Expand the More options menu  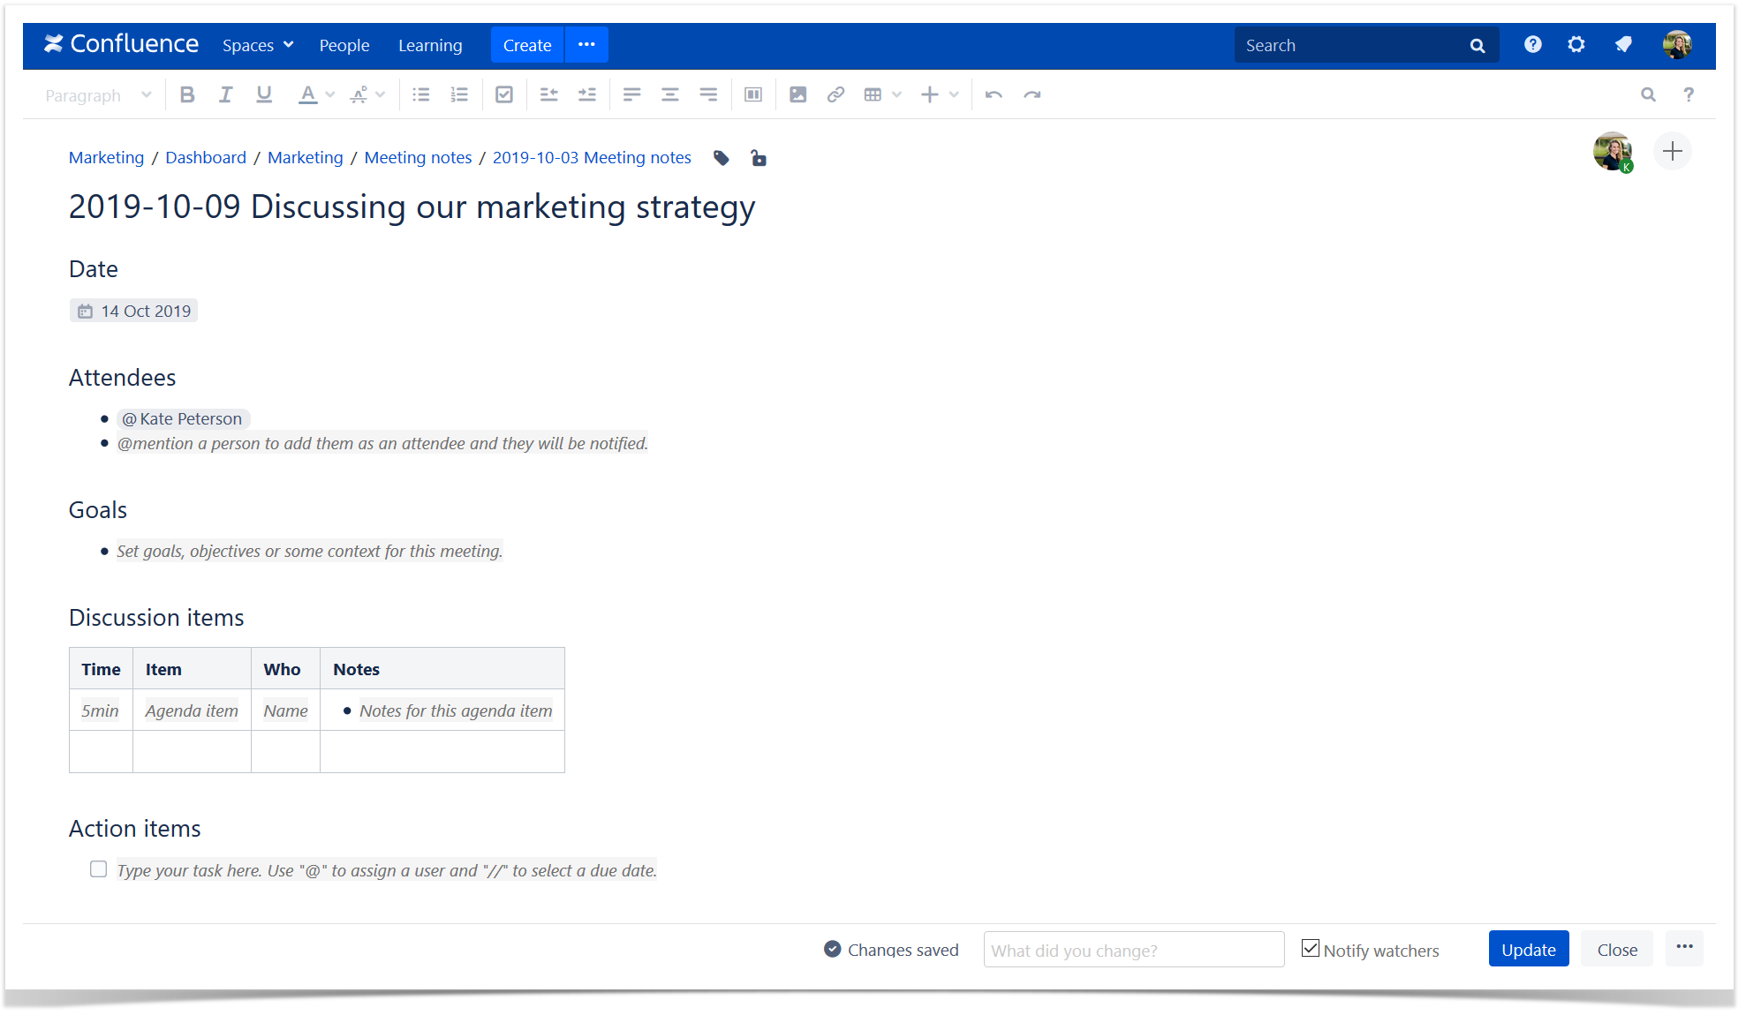tap(1686, 949)
